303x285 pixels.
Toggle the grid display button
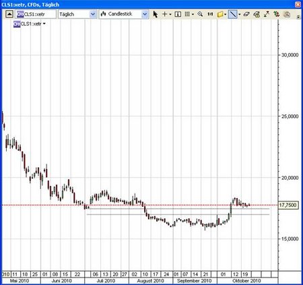(x=187, y=14)
